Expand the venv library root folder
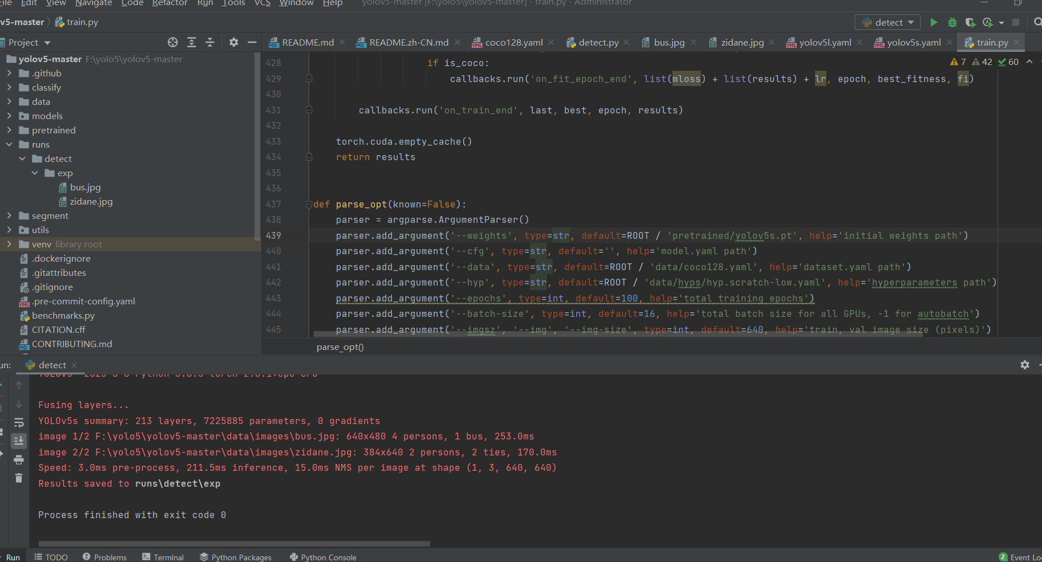Screen dimensions: 1042x562 [x=9, y=244]
